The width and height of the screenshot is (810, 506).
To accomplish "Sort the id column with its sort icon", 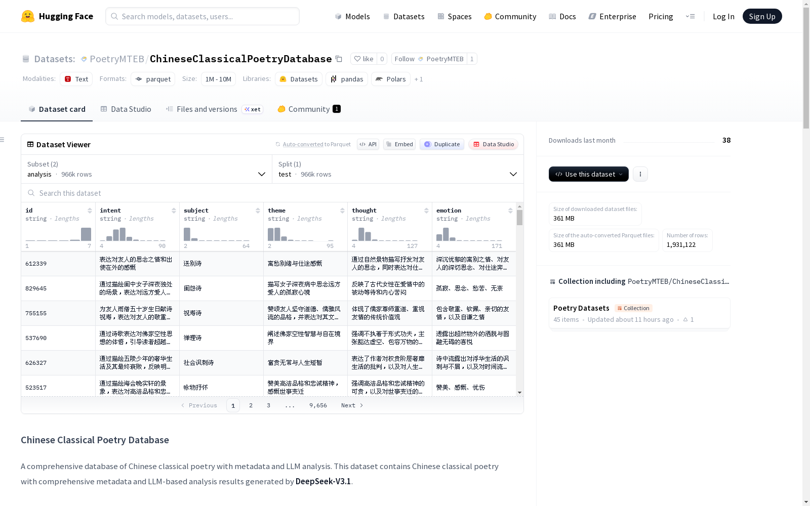I will point(90,210).
